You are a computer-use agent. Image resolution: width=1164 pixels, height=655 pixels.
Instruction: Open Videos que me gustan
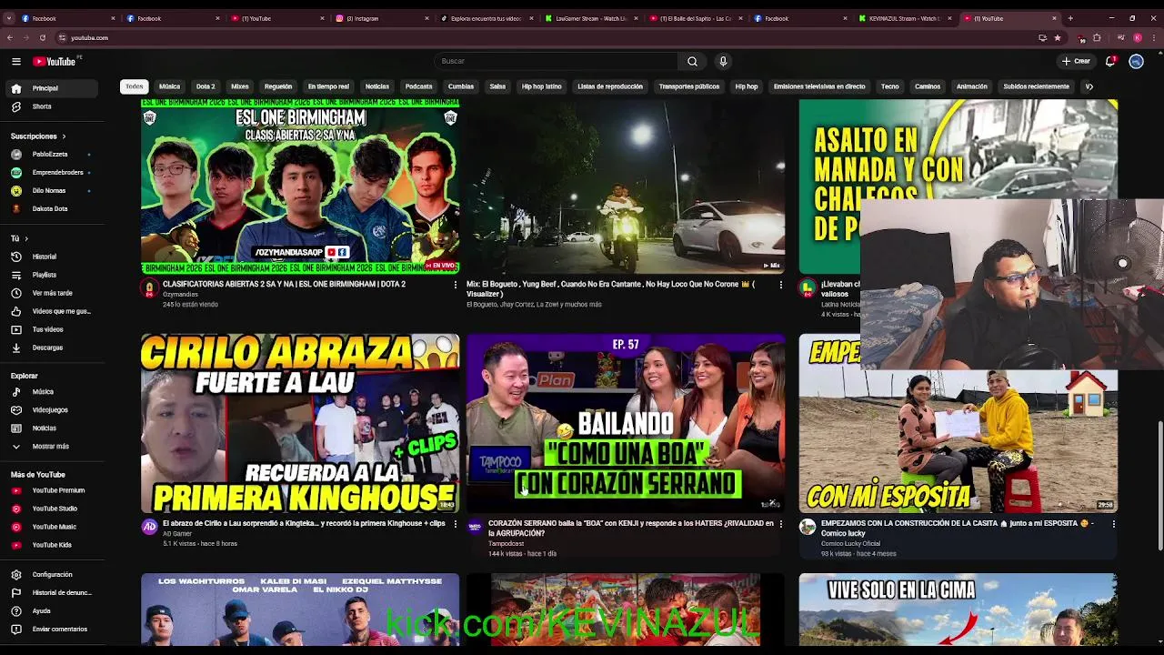50,311
